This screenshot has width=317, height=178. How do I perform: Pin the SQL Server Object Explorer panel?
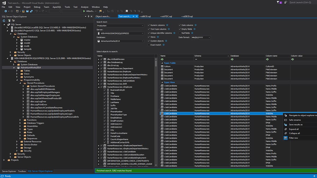(x=88, y=17)
